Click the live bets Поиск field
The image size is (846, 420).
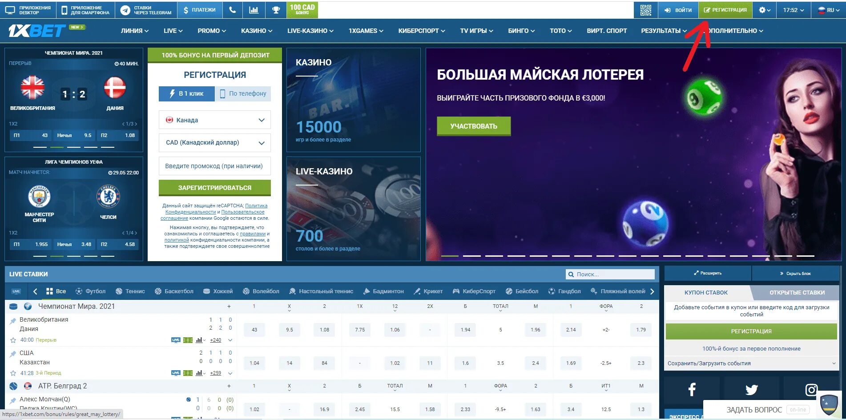coord(610,274)
